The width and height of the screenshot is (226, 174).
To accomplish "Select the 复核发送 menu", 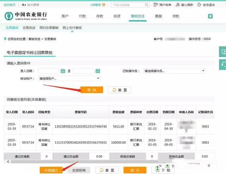I will [138, 16].
